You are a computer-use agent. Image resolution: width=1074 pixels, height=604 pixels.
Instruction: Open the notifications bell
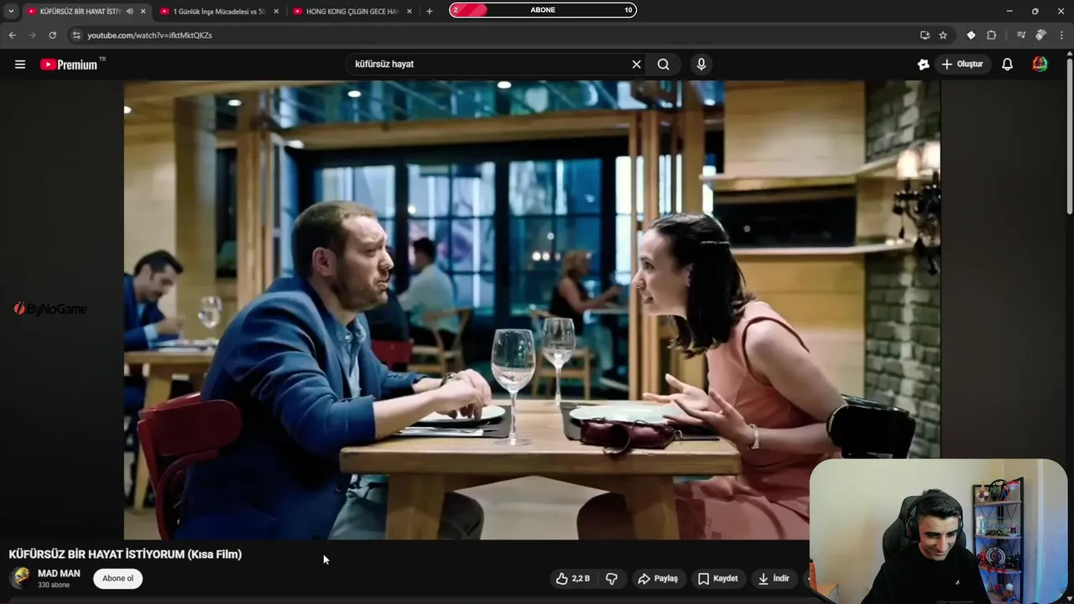1008,65
